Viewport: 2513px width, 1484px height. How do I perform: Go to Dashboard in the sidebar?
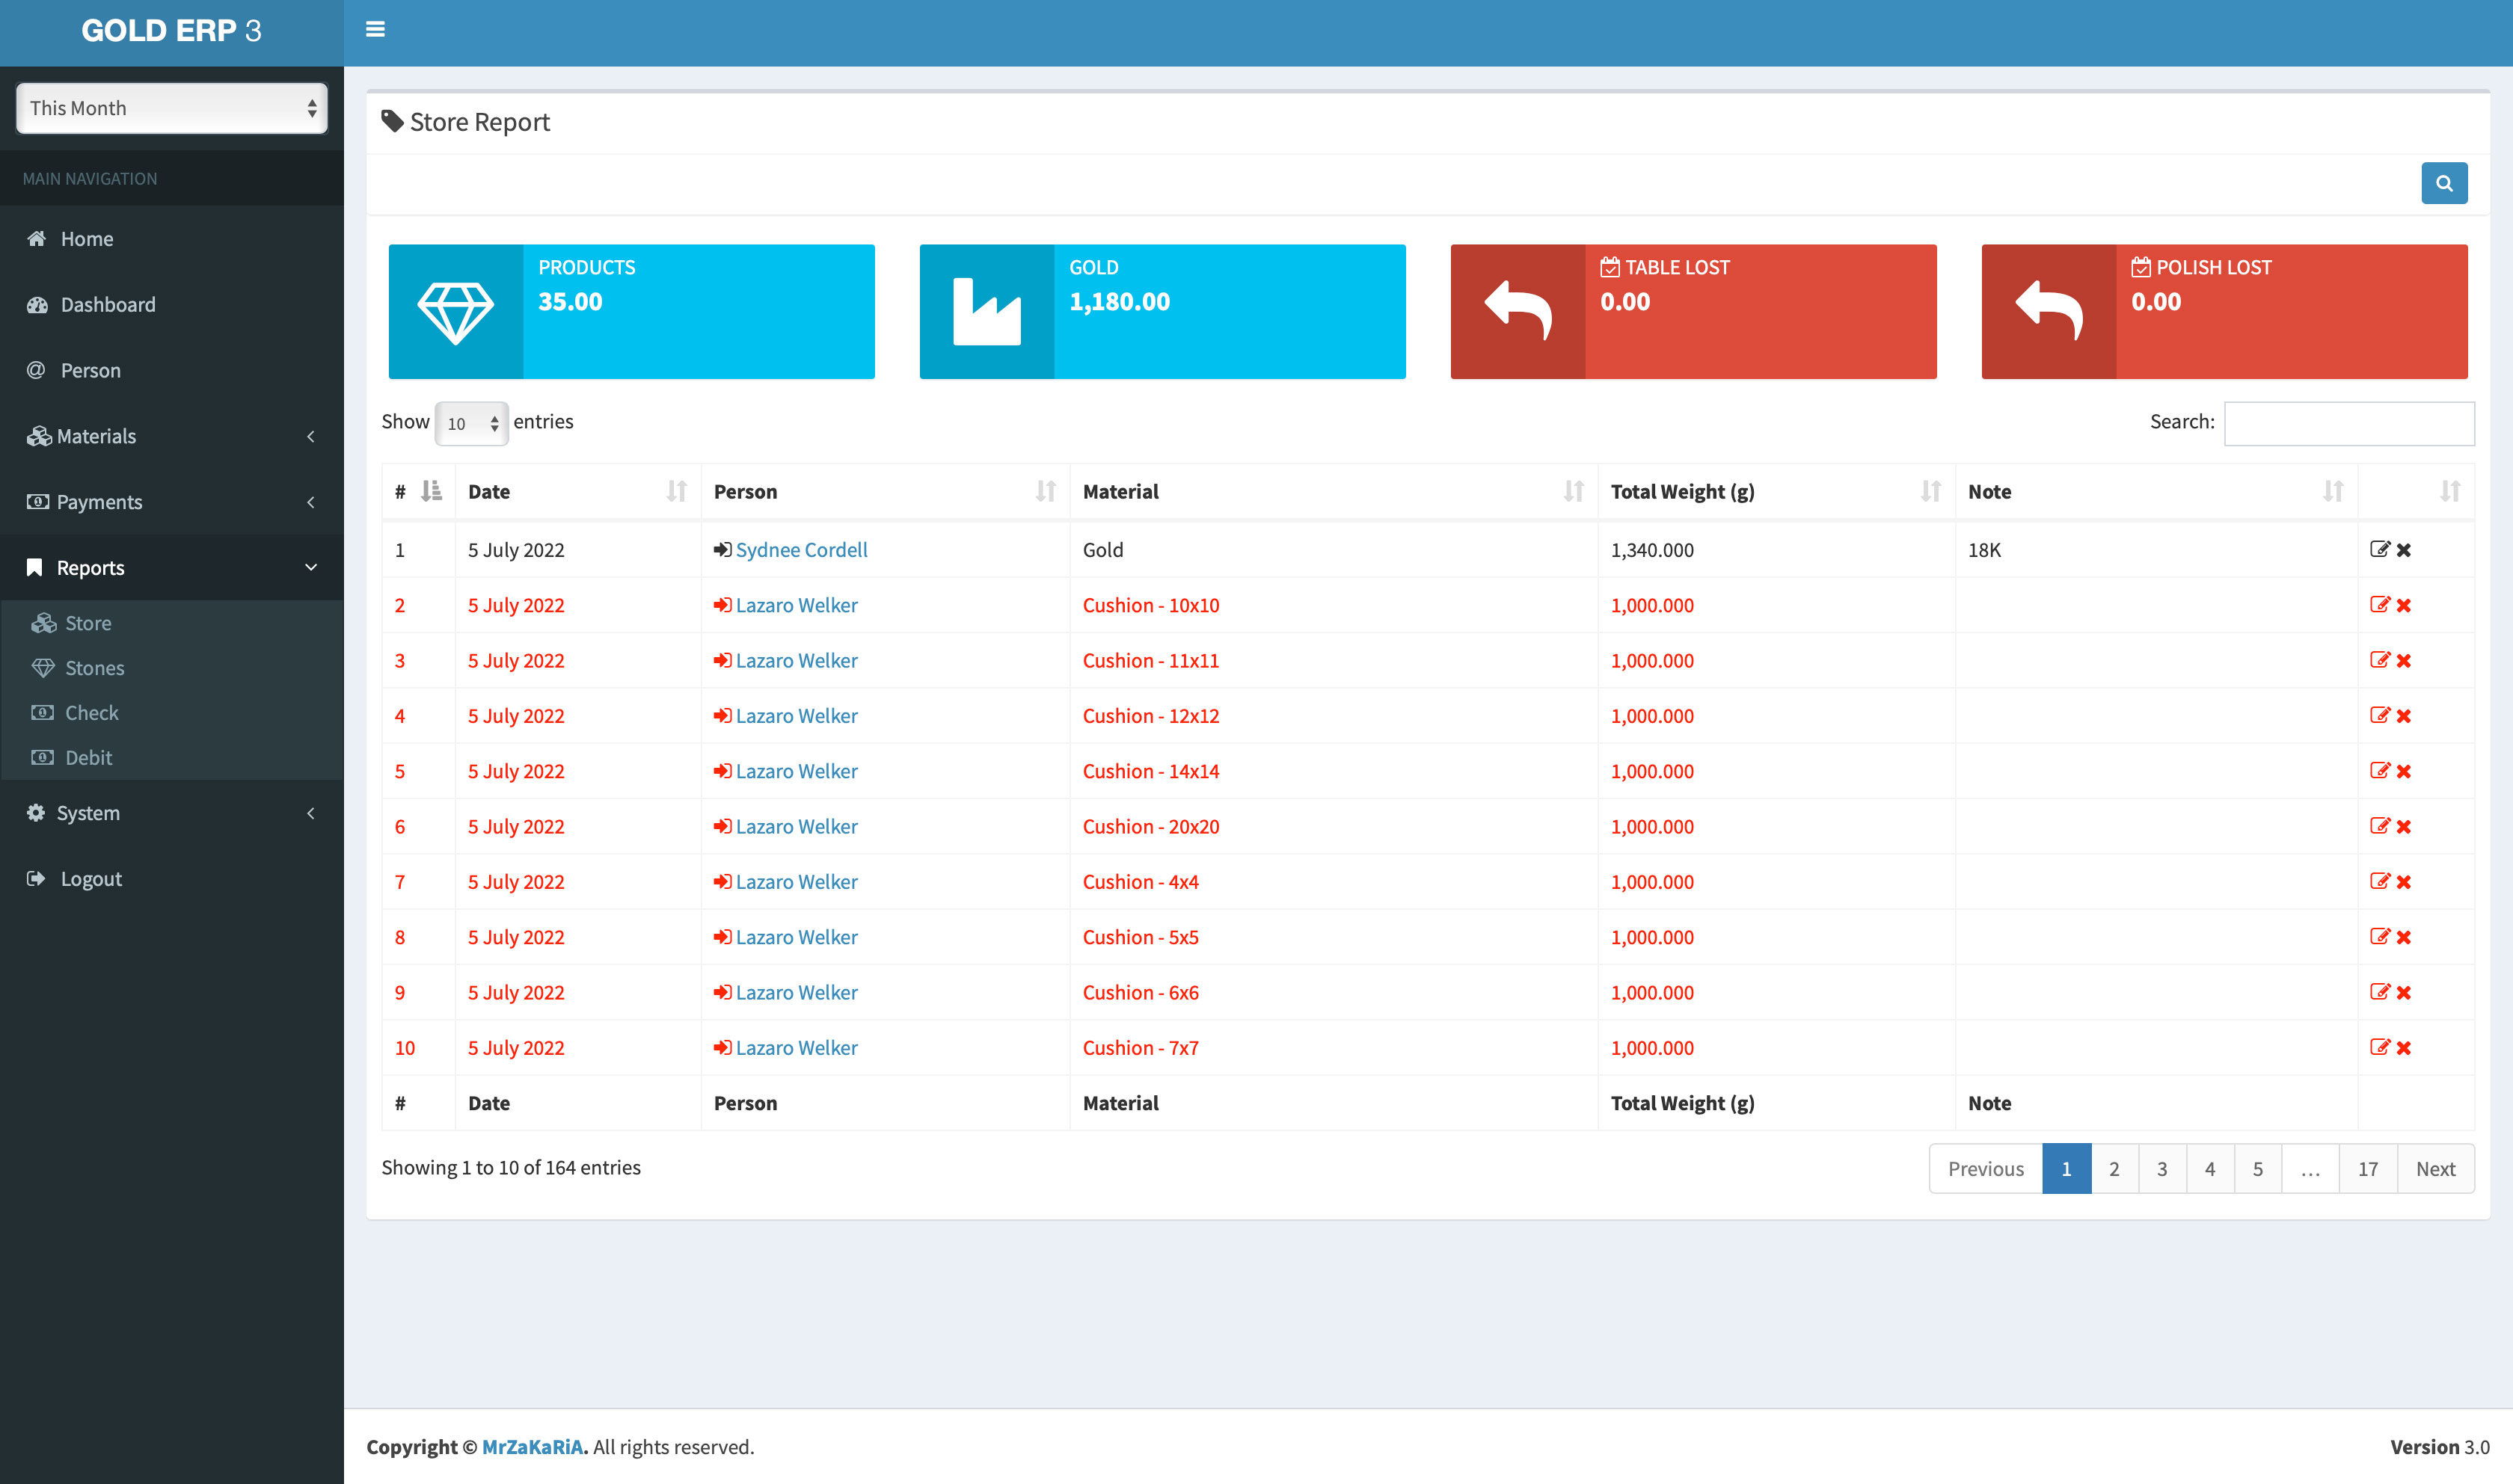[x=107, y=304]
